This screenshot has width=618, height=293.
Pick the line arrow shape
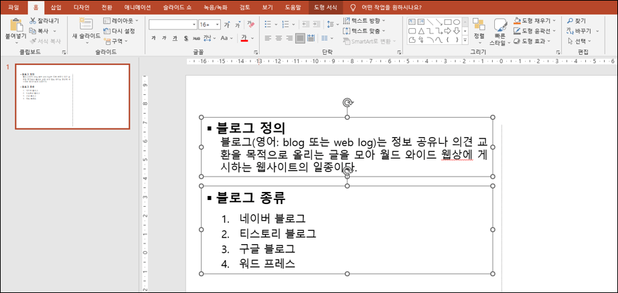[x=439, y=21]
